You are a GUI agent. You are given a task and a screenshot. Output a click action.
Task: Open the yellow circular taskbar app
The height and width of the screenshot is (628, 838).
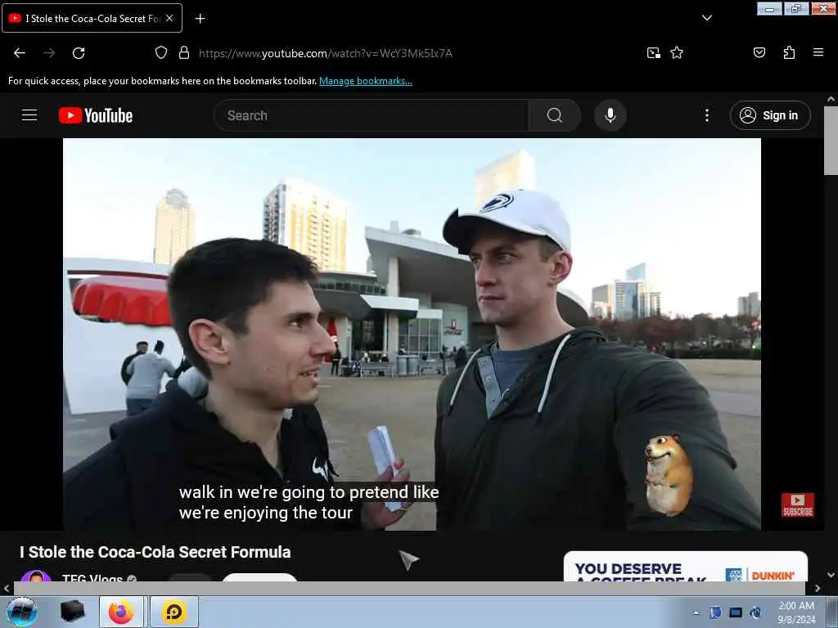click(174, 612)
